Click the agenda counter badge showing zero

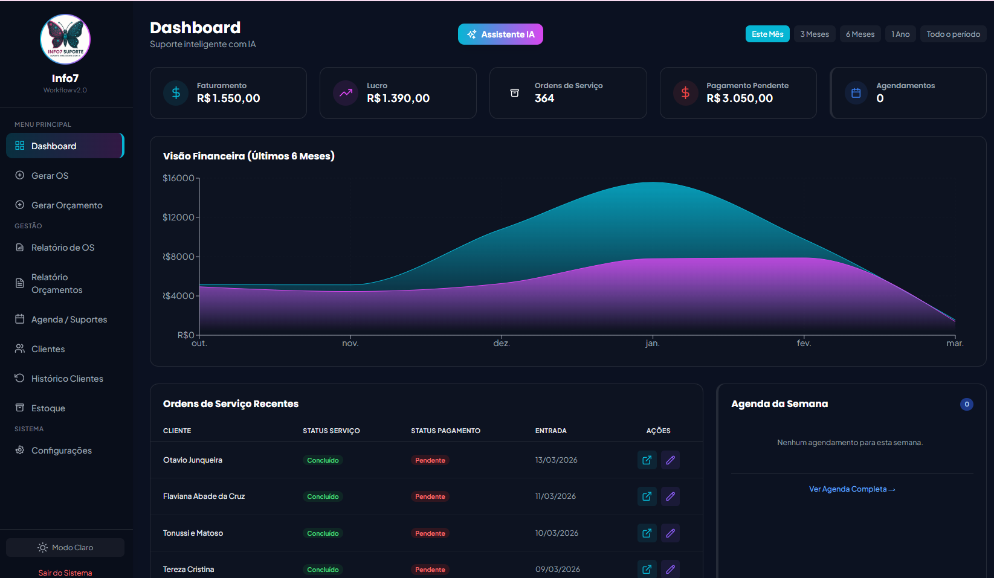click(x=967, y=403)
